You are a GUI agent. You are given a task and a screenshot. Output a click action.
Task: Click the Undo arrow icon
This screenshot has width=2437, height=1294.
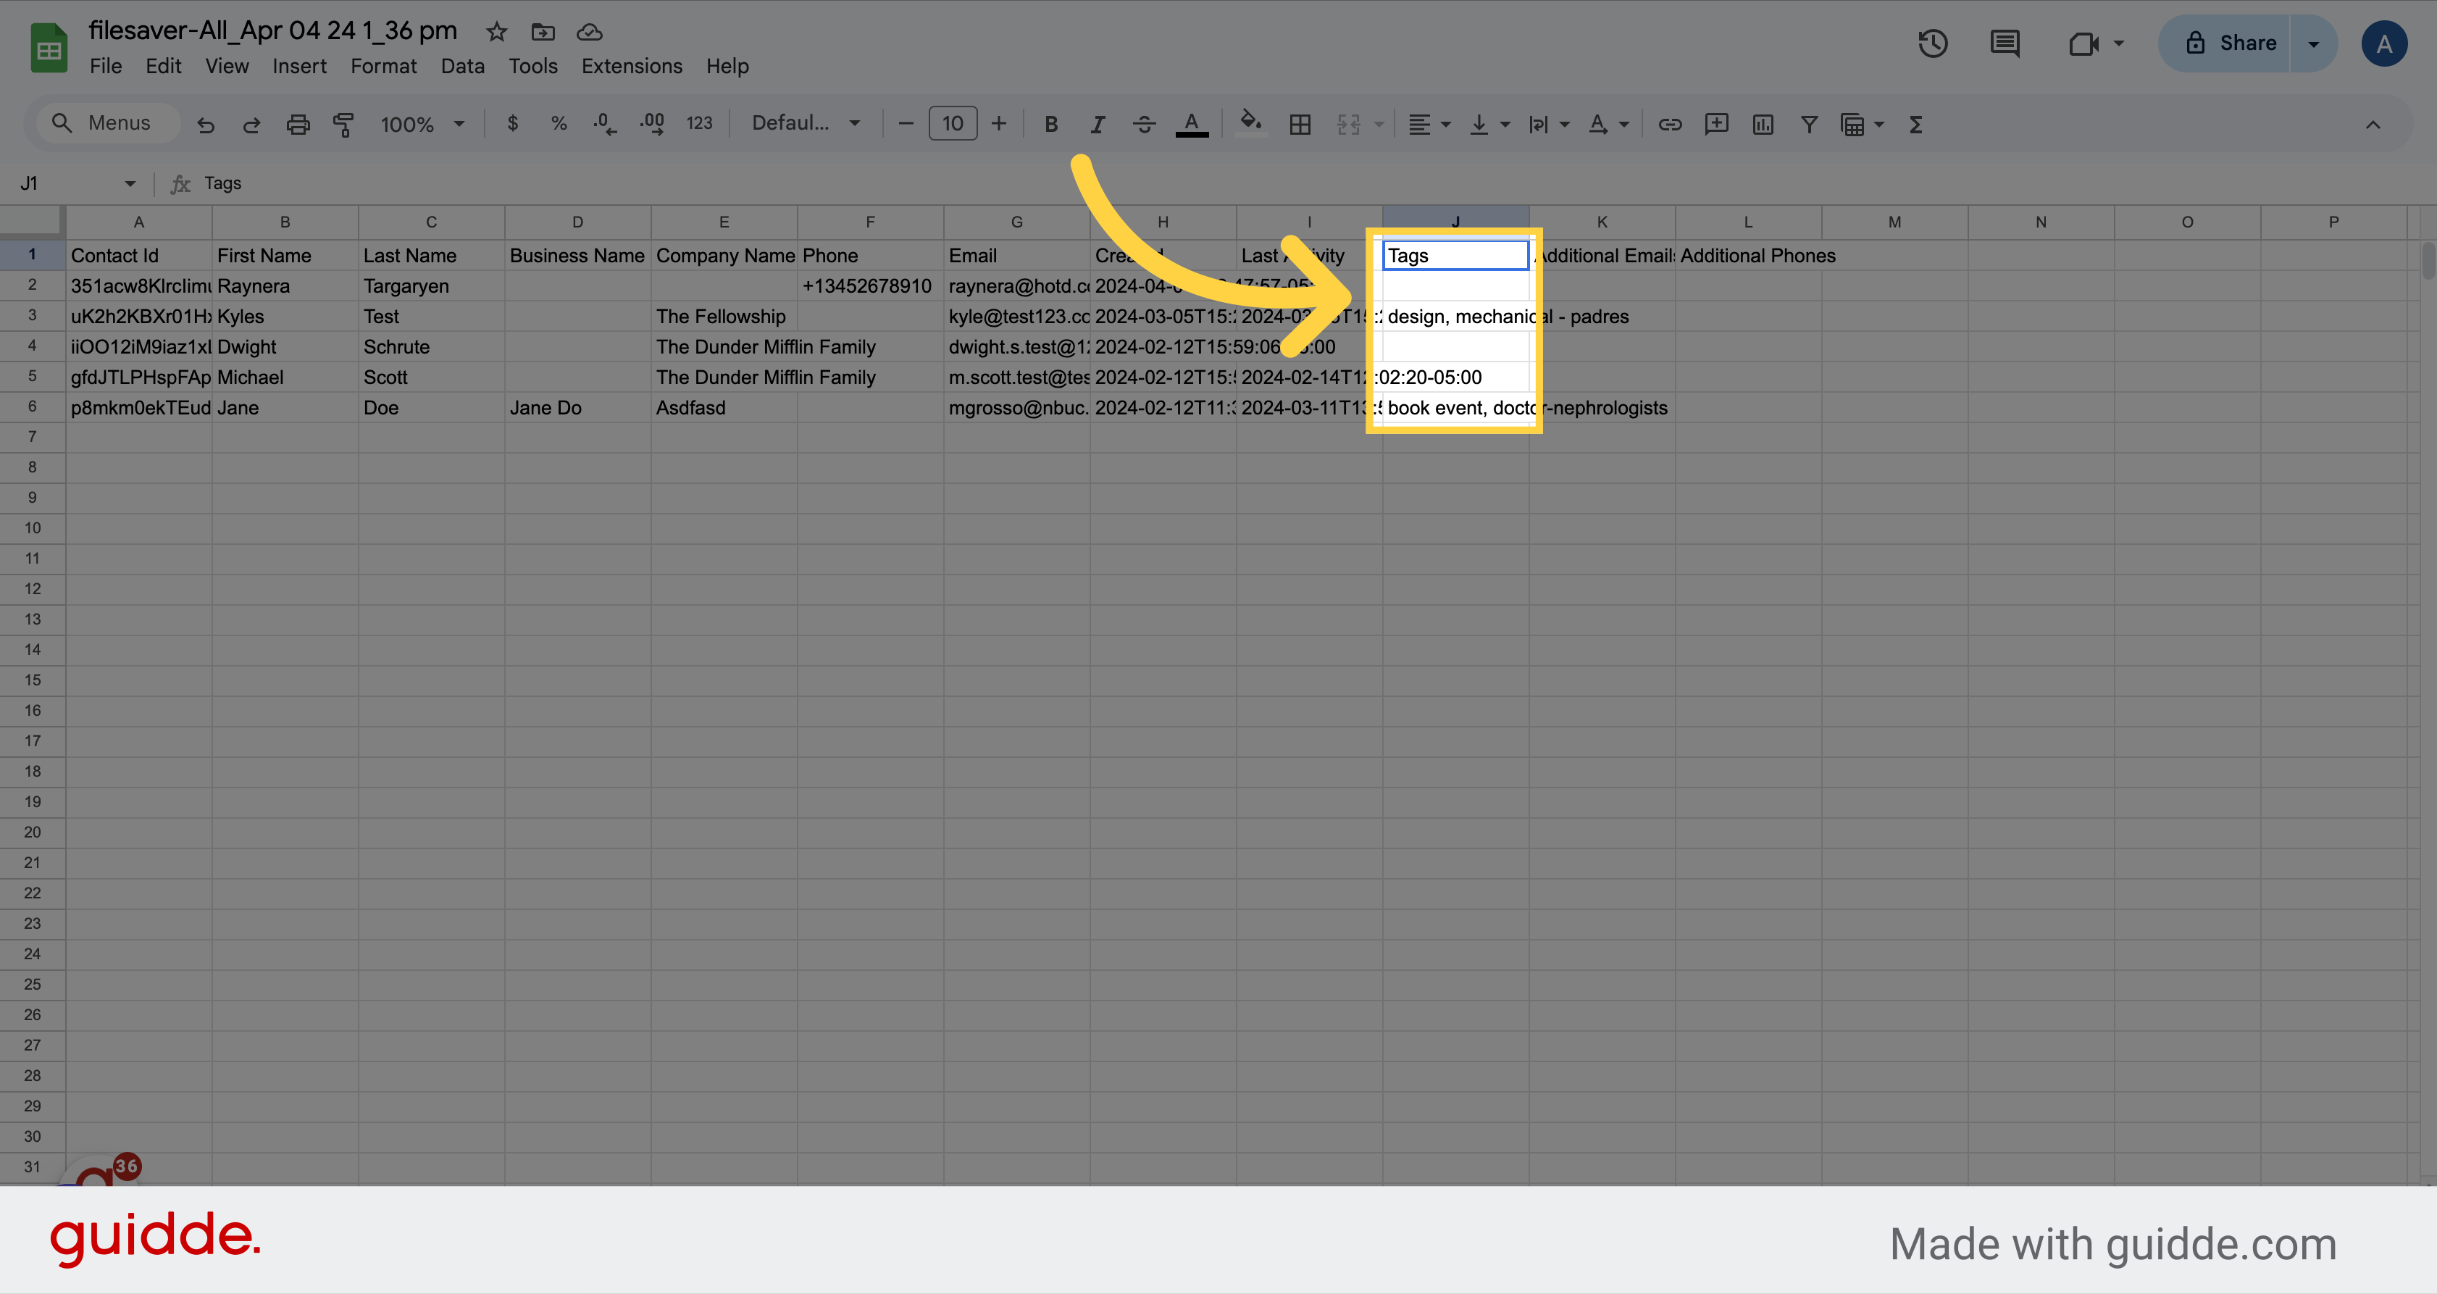205,124
